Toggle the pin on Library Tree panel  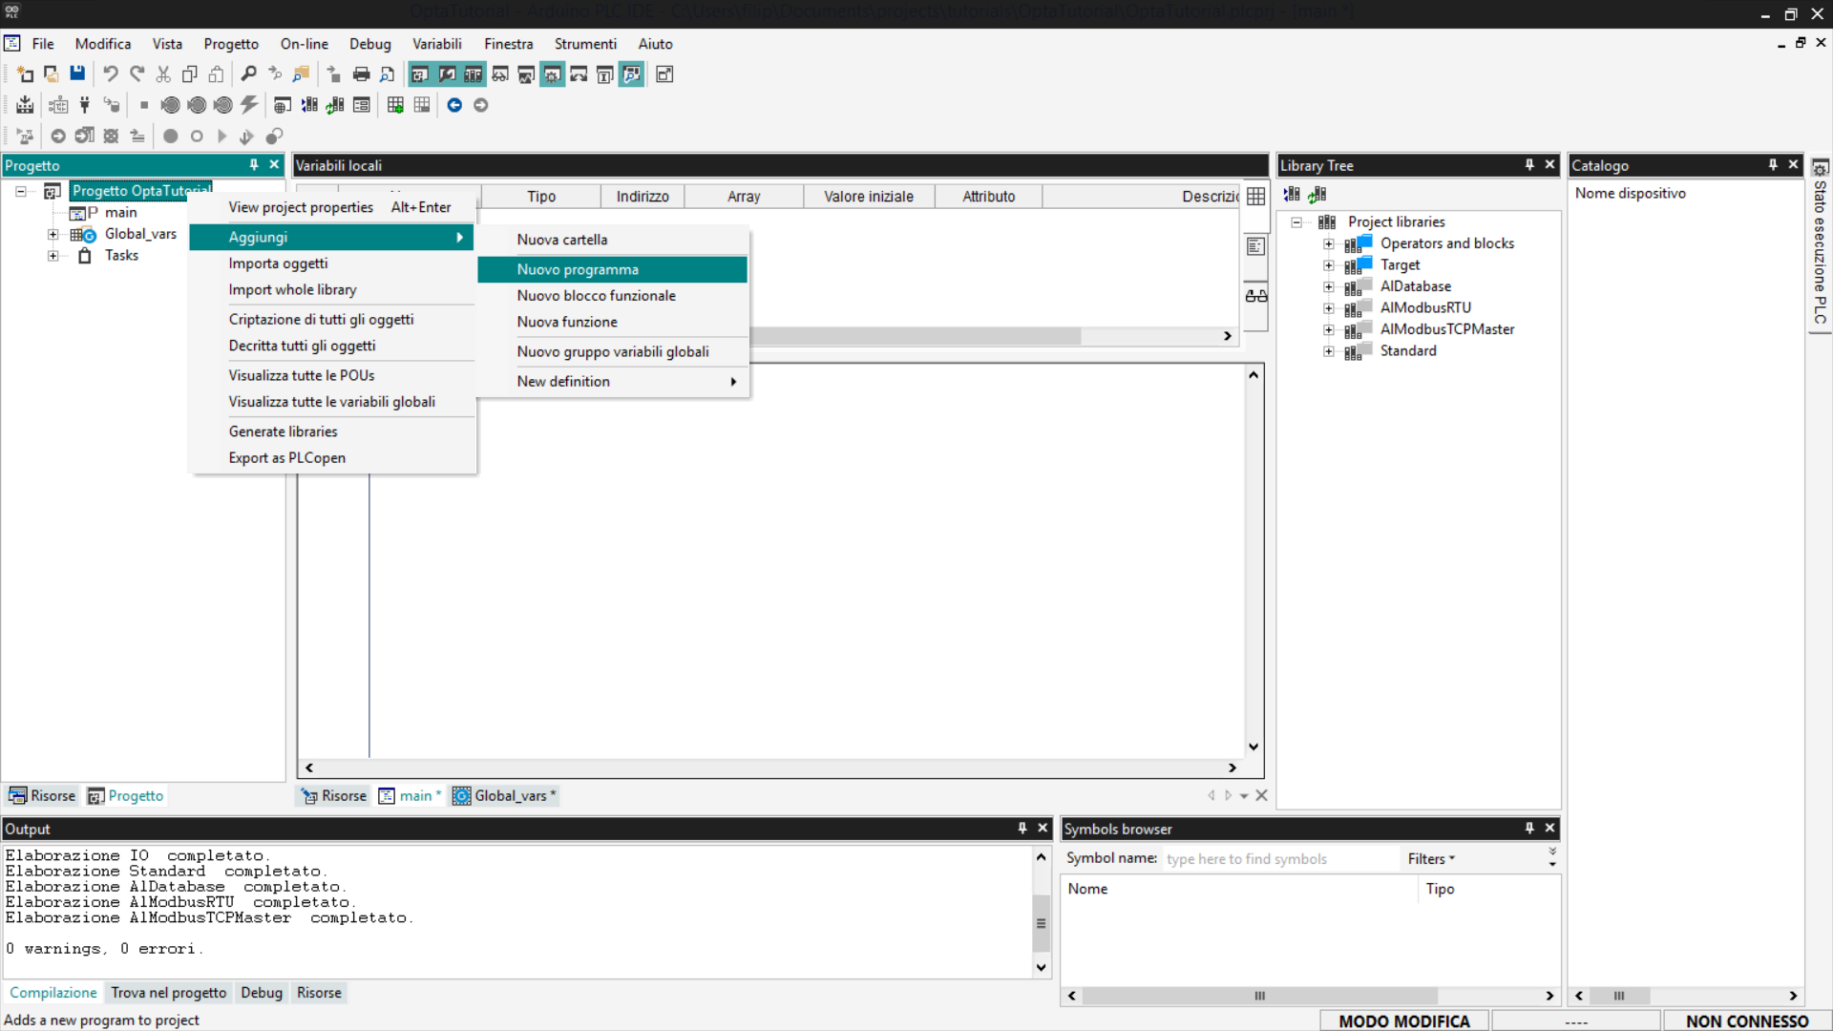(1529, 165)
